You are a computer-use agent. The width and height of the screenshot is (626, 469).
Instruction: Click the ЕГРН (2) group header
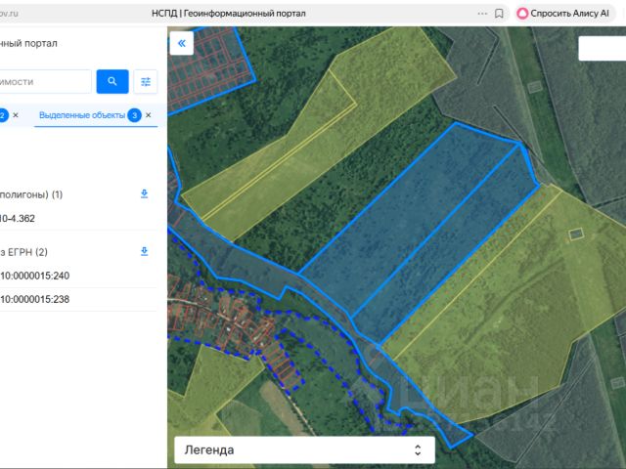[x=23, y=252]
